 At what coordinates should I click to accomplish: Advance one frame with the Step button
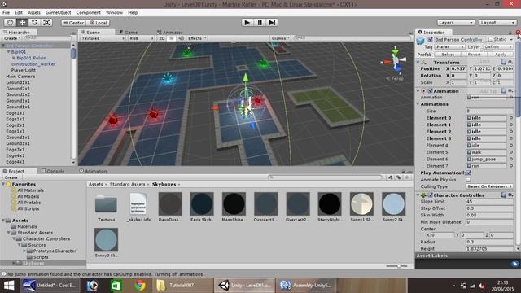pos(272,22)
